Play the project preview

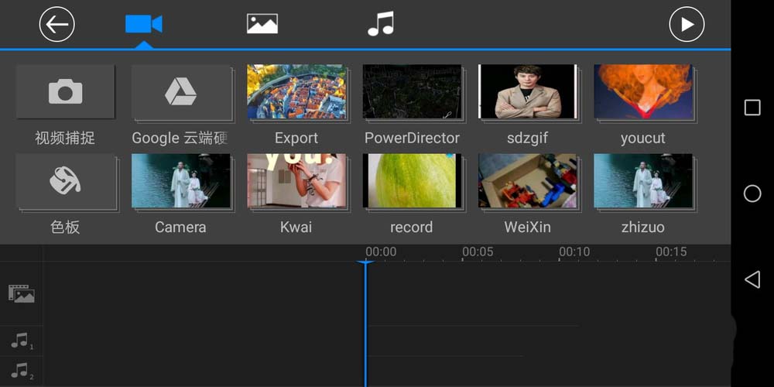tap(687, 25)
